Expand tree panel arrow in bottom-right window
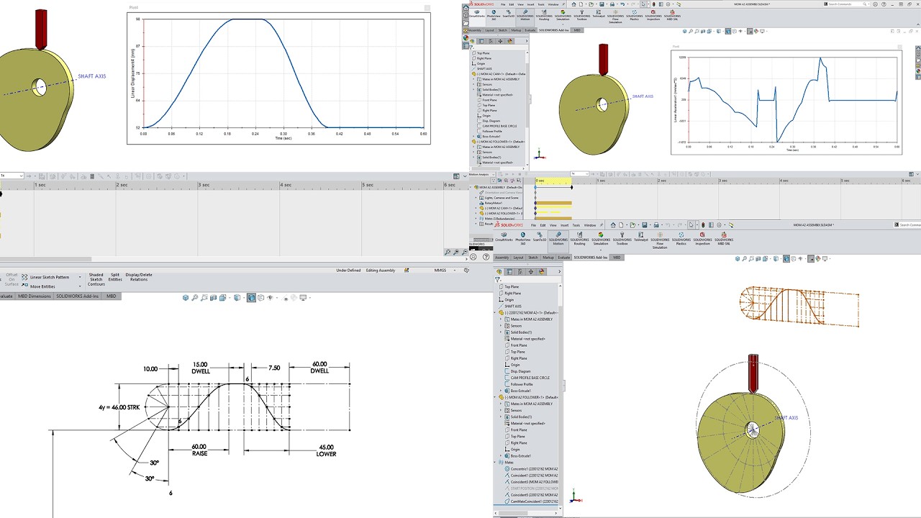This screenshot has width=921, height=518. (559, 271)
